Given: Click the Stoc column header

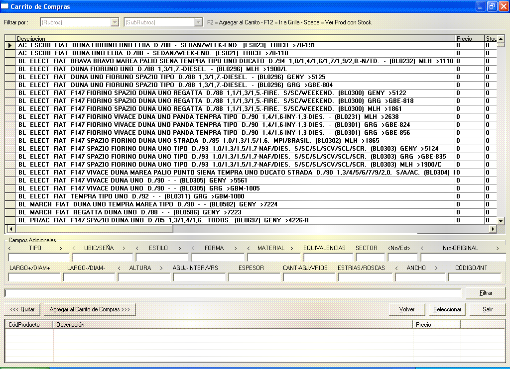Looking at the screenshot, I should 491,38.
